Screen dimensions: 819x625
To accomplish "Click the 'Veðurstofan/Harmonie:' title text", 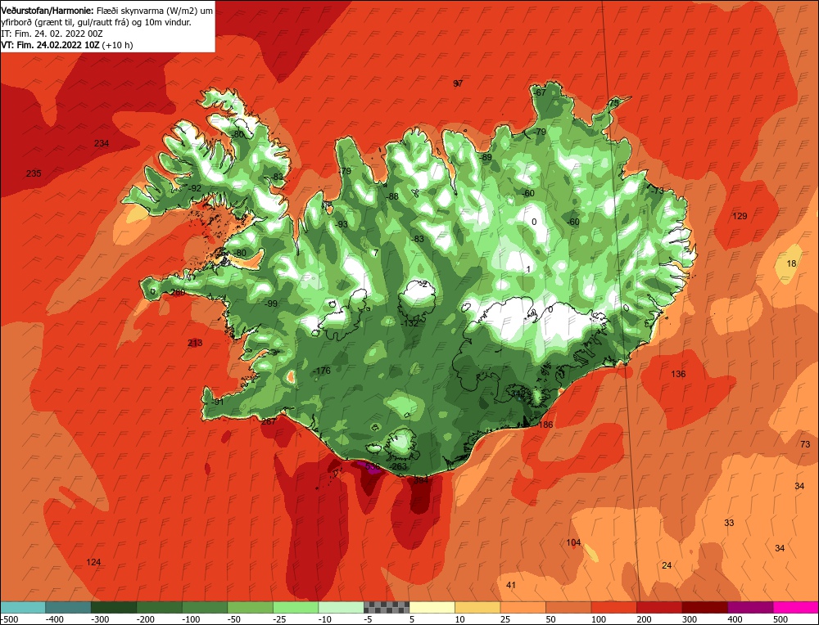I will (x=48, y=11).
